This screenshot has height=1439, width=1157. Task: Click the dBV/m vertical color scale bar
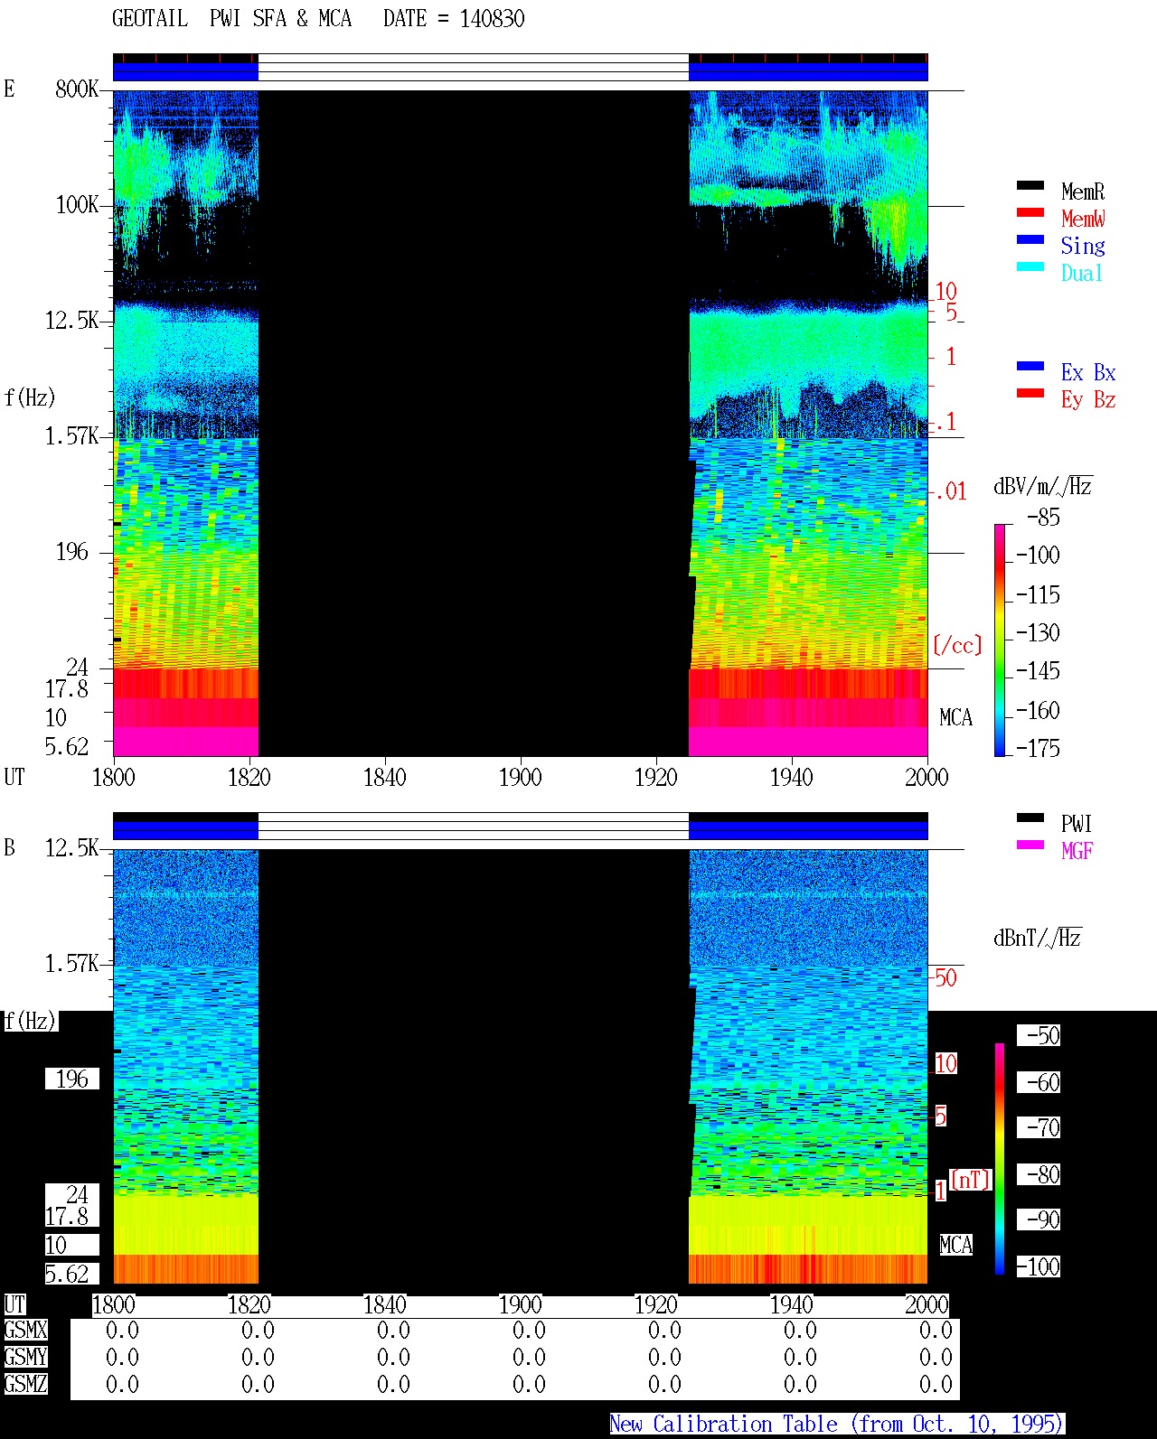click(x=1000, y=640)
